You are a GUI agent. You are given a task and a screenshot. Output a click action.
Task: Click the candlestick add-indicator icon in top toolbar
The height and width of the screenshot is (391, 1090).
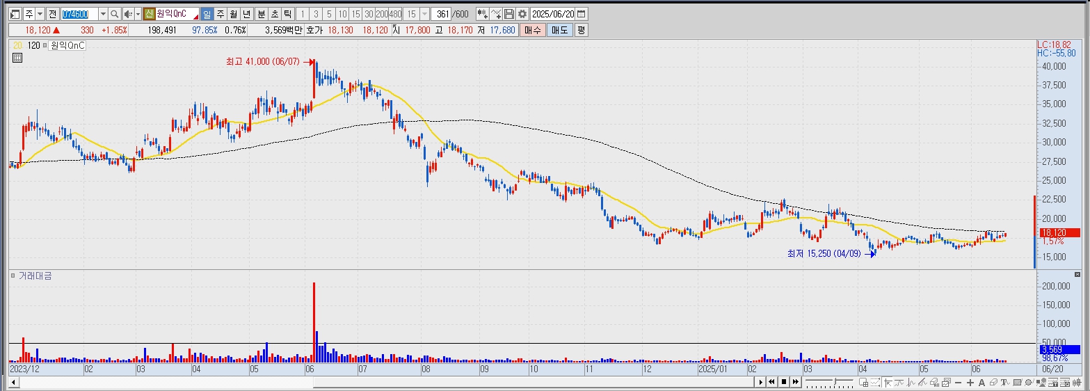[x=482, y=14]
